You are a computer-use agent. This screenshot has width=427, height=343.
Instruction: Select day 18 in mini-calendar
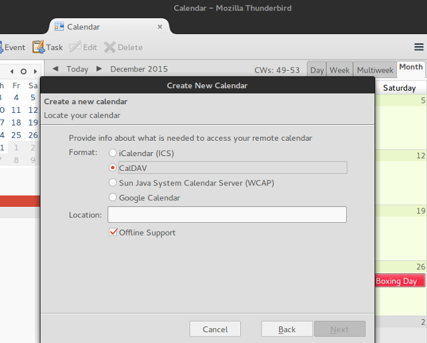click(x=16, y=123)
